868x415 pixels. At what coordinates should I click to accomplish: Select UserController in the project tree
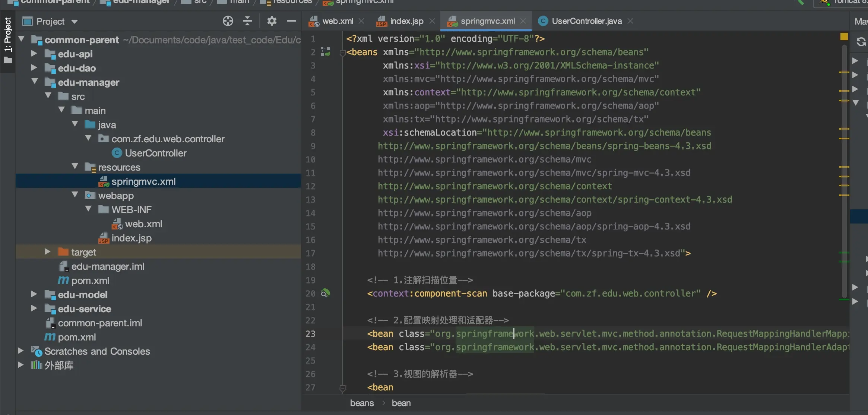[x=155, y=153]
